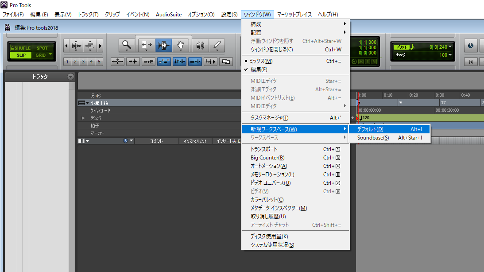Screen dimensions: 484x272
Task: Expand the tempo ruler
Action: [83, 118]
